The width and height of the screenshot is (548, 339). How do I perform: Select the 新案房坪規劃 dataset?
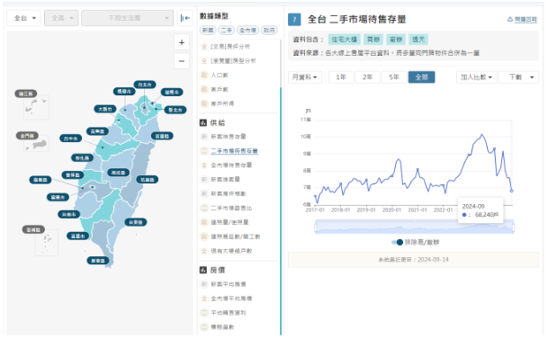coord(229,193)
